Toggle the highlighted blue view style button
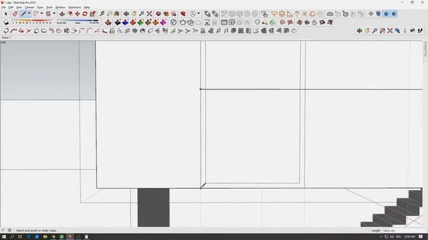Viewport: 428px width, 240px height. 387,13
